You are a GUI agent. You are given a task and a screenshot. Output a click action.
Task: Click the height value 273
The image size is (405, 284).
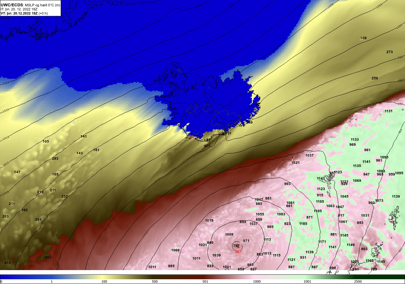point(389,52)
